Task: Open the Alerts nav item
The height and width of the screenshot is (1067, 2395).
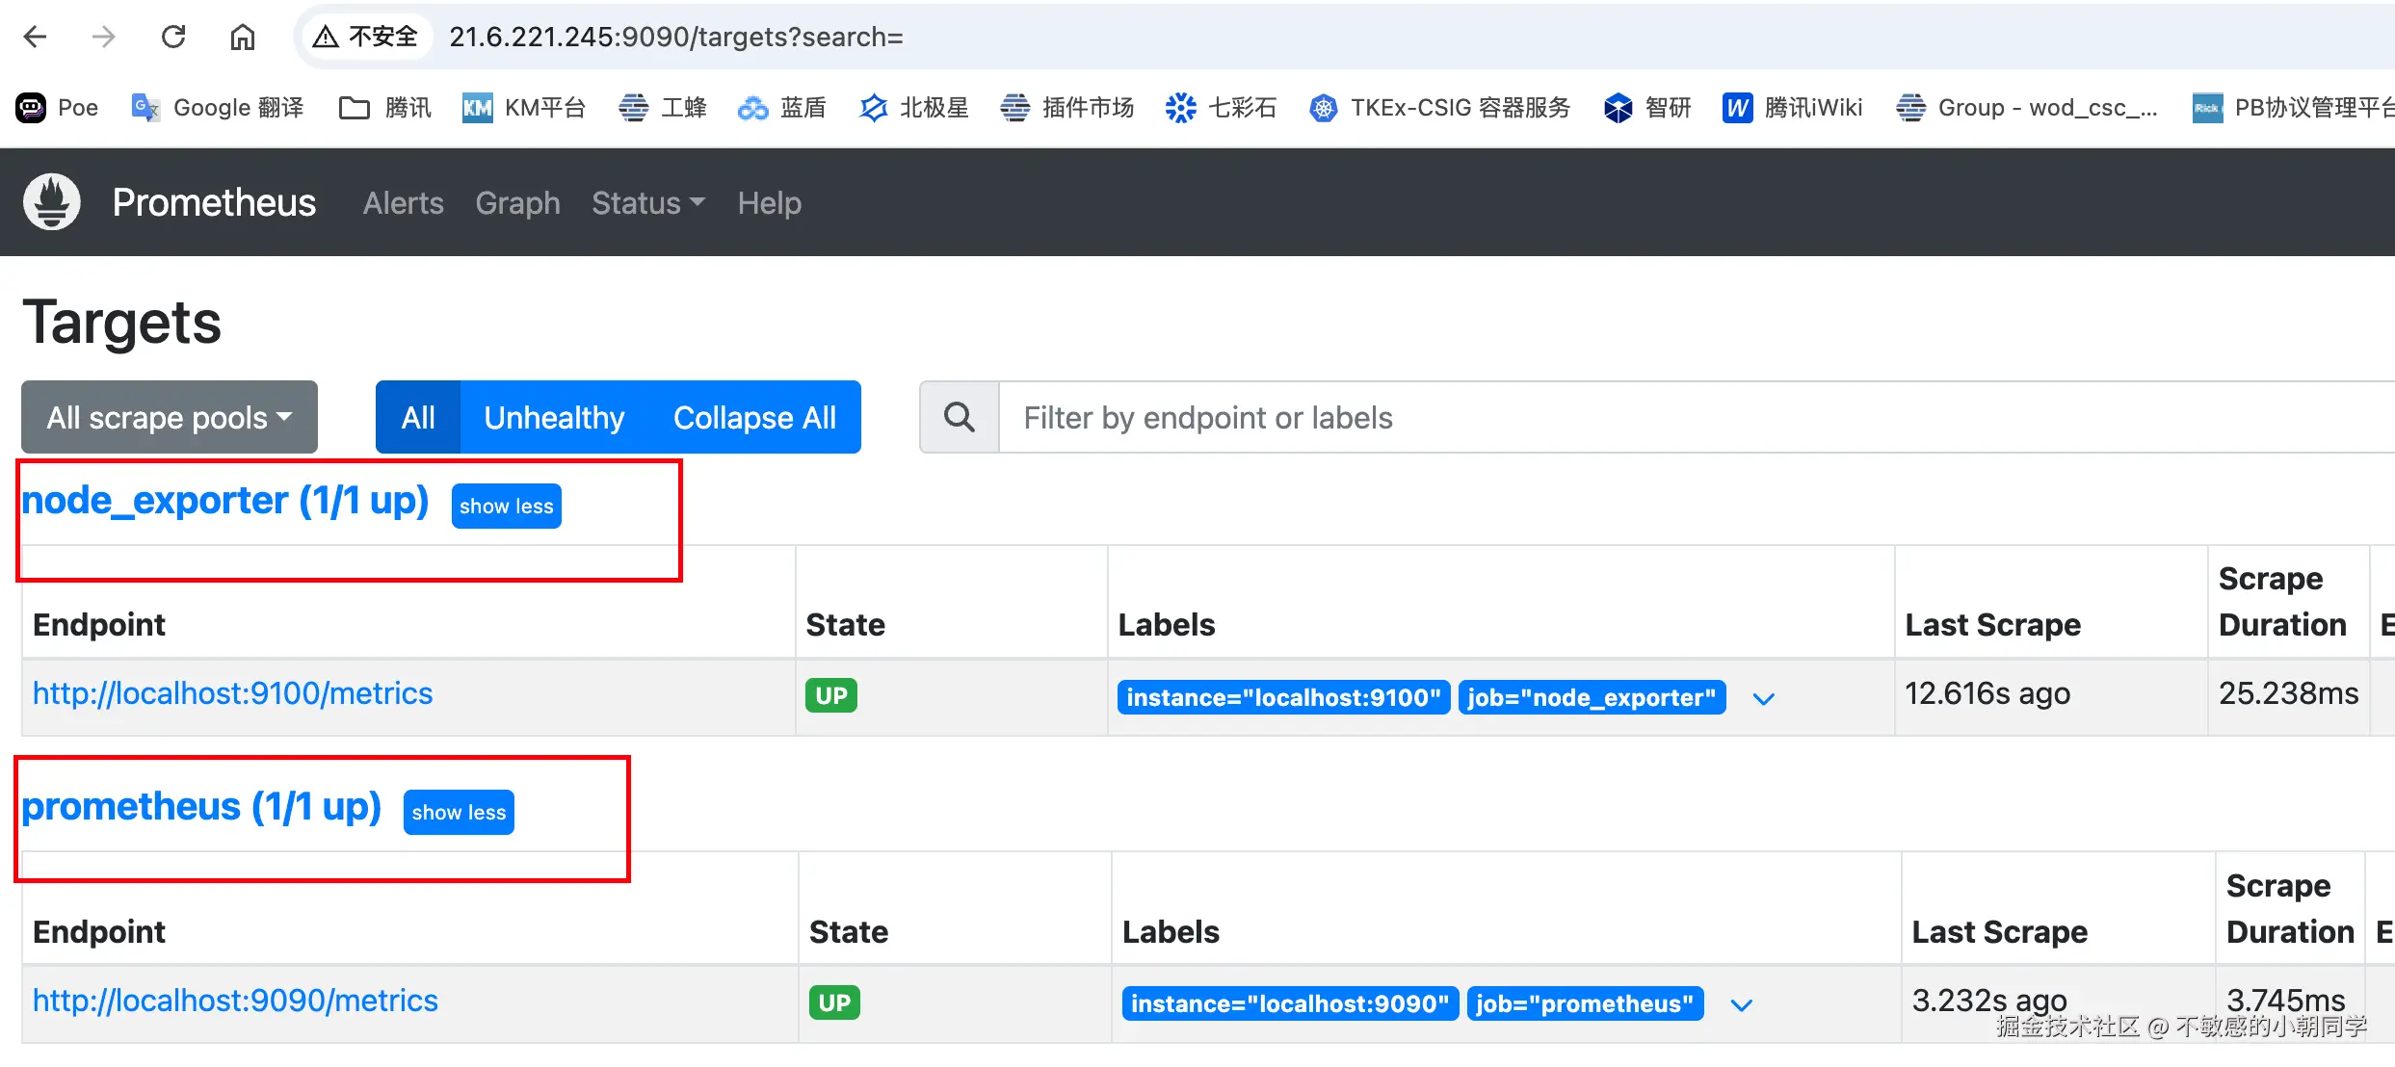Action: coord(403,203)
